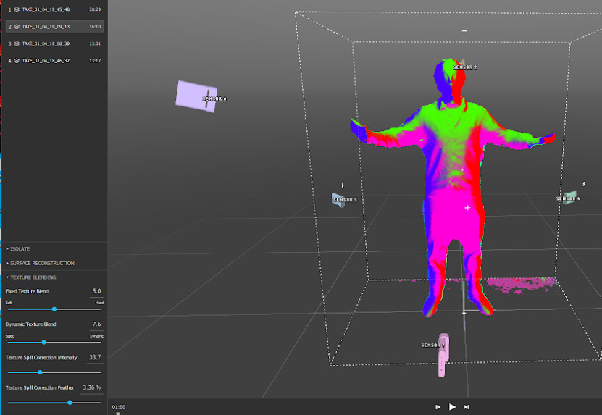Expand the Isolate section
Viewport: 602px width, 415px height.
click(x=20, y=249)
